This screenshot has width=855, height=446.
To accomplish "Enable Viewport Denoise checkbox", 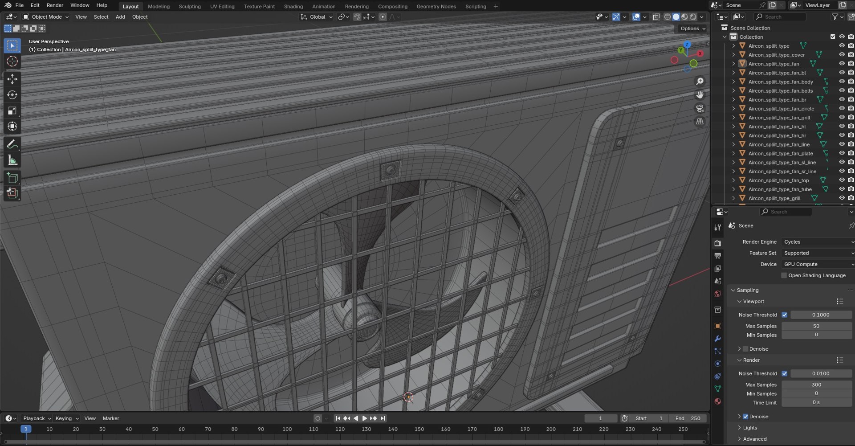I will coord(745,349).
